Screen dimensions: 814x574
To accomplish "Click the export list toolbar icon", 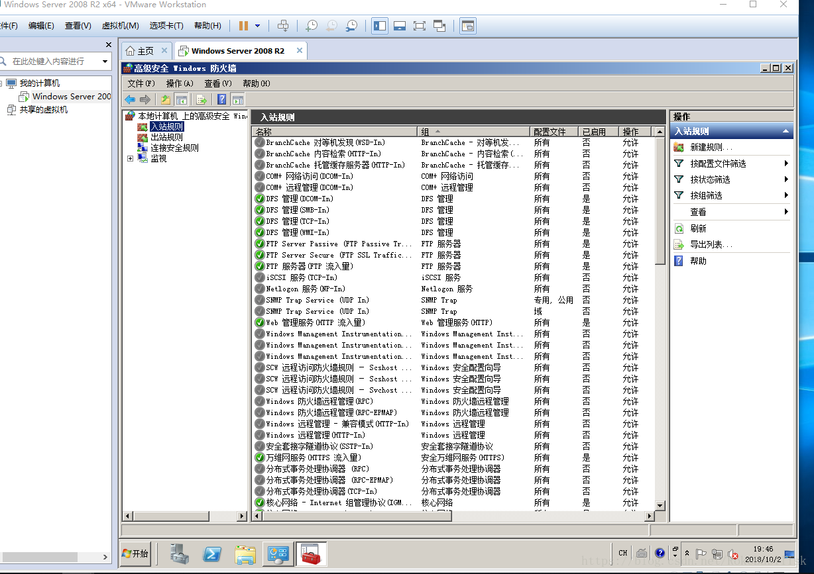I will coord(202,100).
